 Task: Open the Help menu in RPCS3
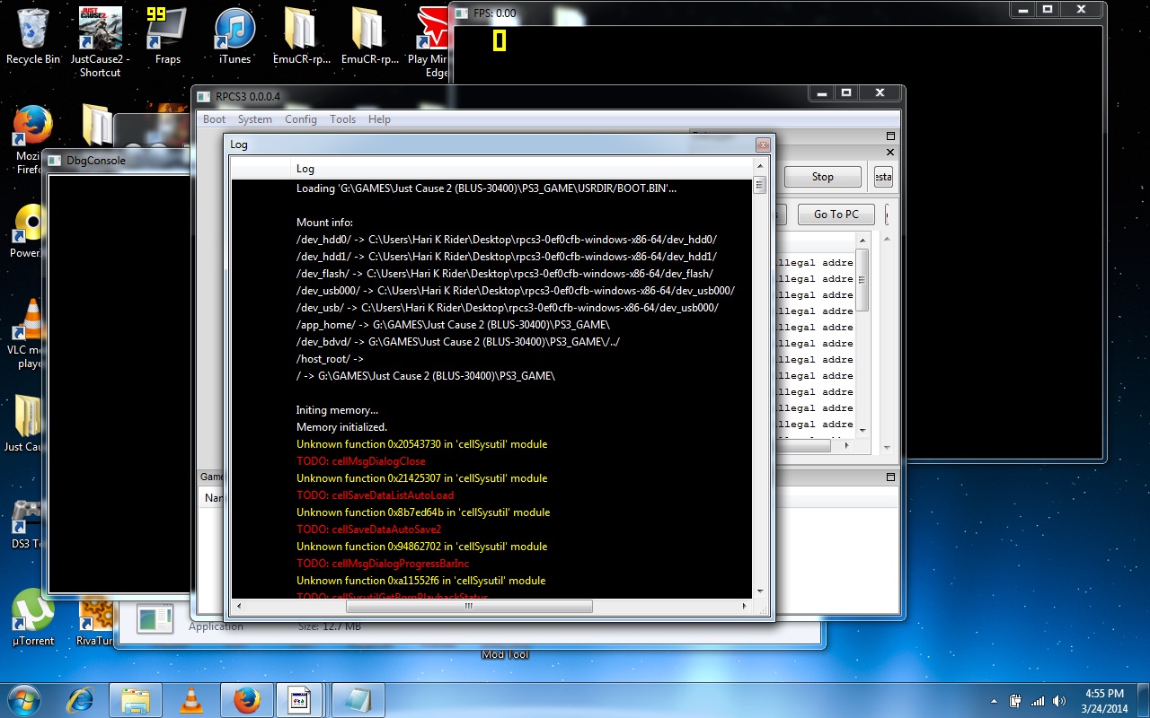379,119
